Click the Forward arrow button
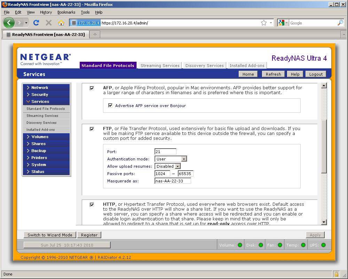Image resolution: width=348 pixels, height=279 pixels. click(20, 23)
